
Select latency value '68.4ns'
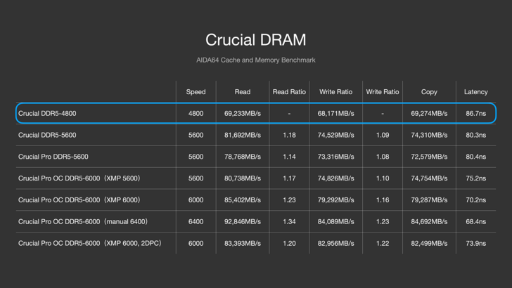coord(475,221)
